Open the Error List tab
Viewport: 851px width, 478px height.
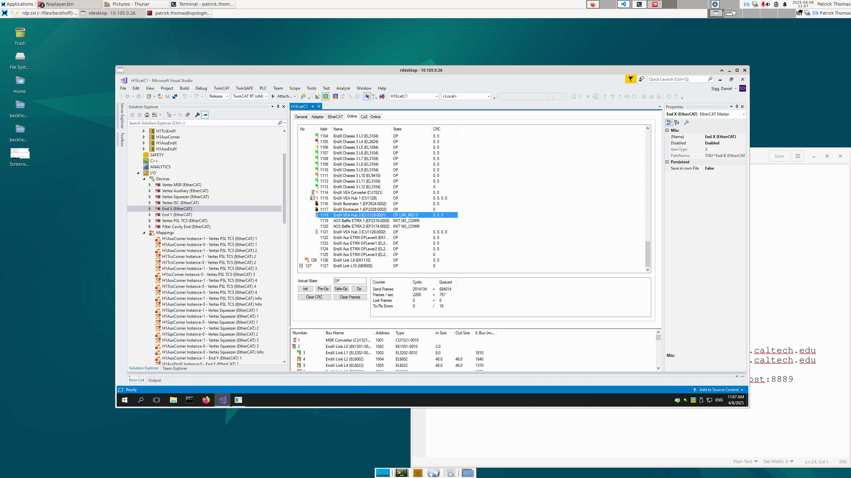point(136,380)
